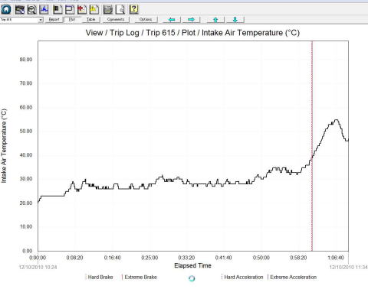Click the blue window frame icon
This screenshot has height=289, width=368.
coord(70,10)
